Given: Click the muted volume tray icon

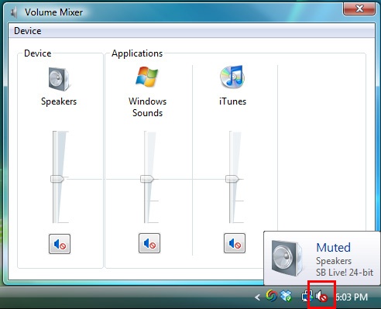Looking at the screenshot, I should [321, 297].
